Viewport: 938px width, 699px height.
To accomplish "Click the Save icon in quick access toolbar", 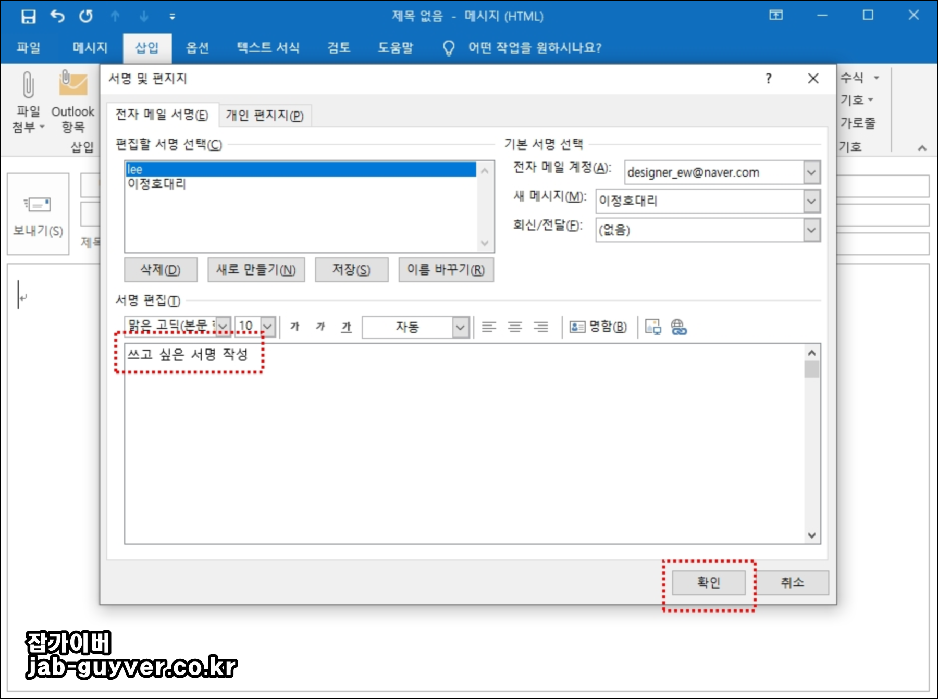I will tap(29, 16).
